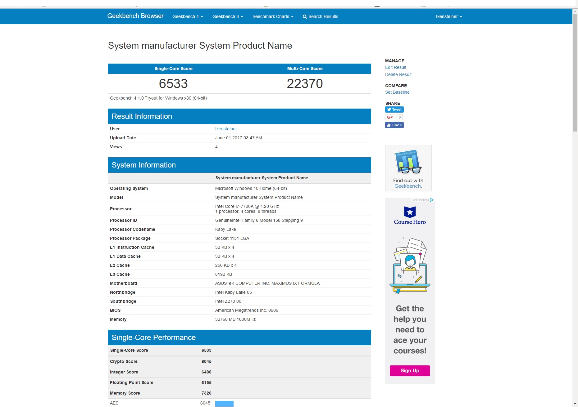
Task: Click Integer Score value 6488
Action: (x=206, y=372)
